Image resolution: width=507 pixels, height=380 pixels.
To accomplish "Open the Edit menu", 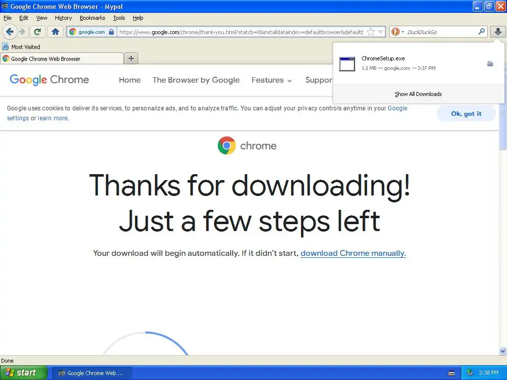I will point(24,18).
